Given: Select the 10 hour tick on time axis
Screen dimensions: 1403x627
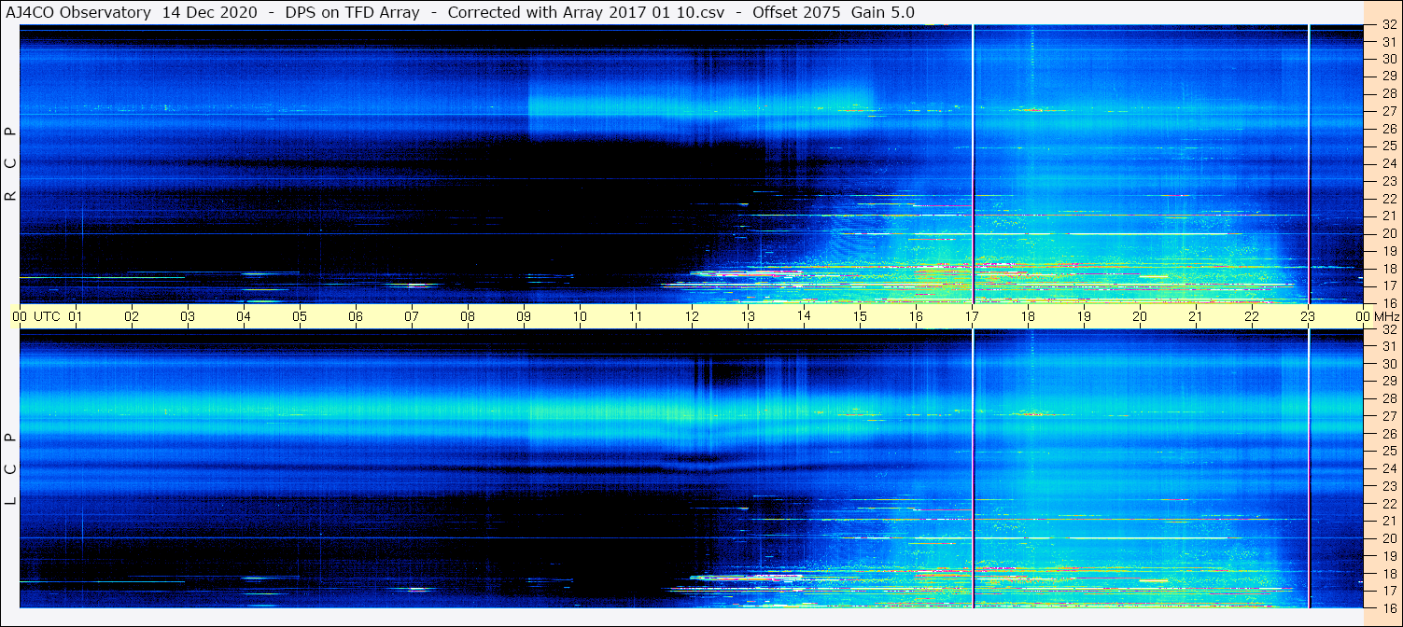Looking at the screenshot, I should pos(580,316).
